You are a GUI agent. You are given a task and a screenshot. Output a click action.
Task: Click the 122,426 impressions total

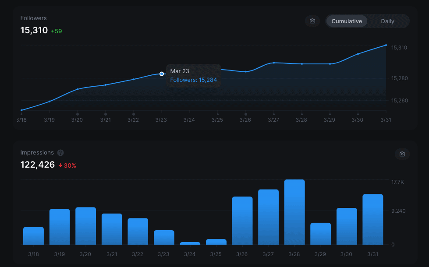(x=38, y=165)
